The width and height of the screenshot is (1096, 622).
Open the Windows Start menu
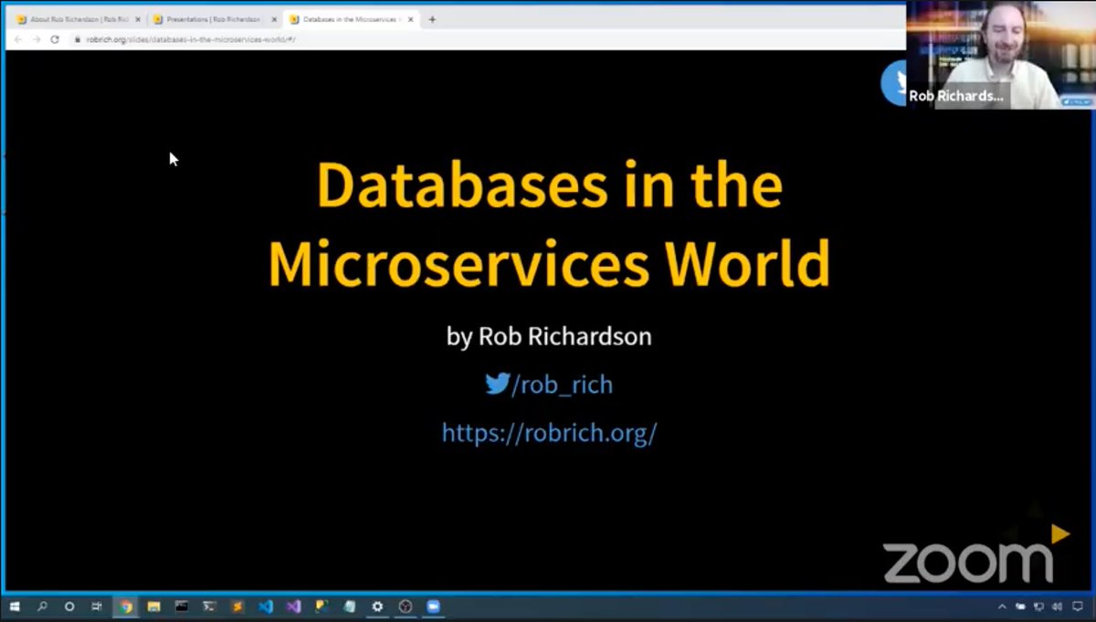(x=14, y=606)
